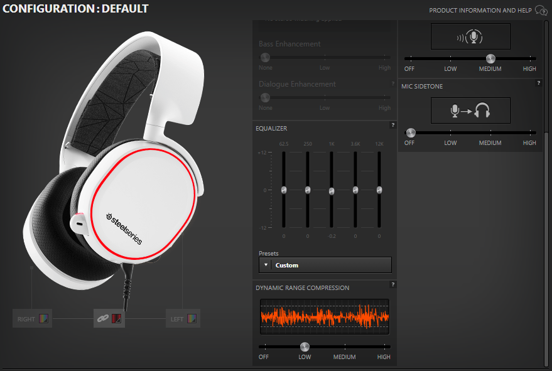The image size is (552, 371).
Task: Open the red linked zone color swatch
Action: [116, 318]
